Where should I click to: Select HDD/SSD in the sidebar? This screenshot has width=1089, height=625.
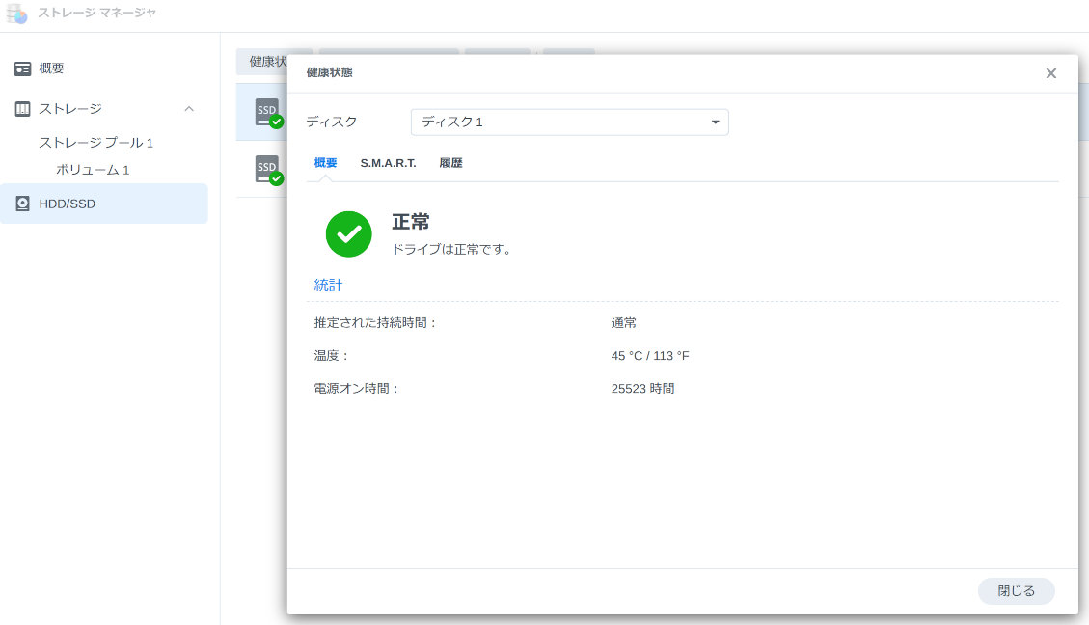104,204
